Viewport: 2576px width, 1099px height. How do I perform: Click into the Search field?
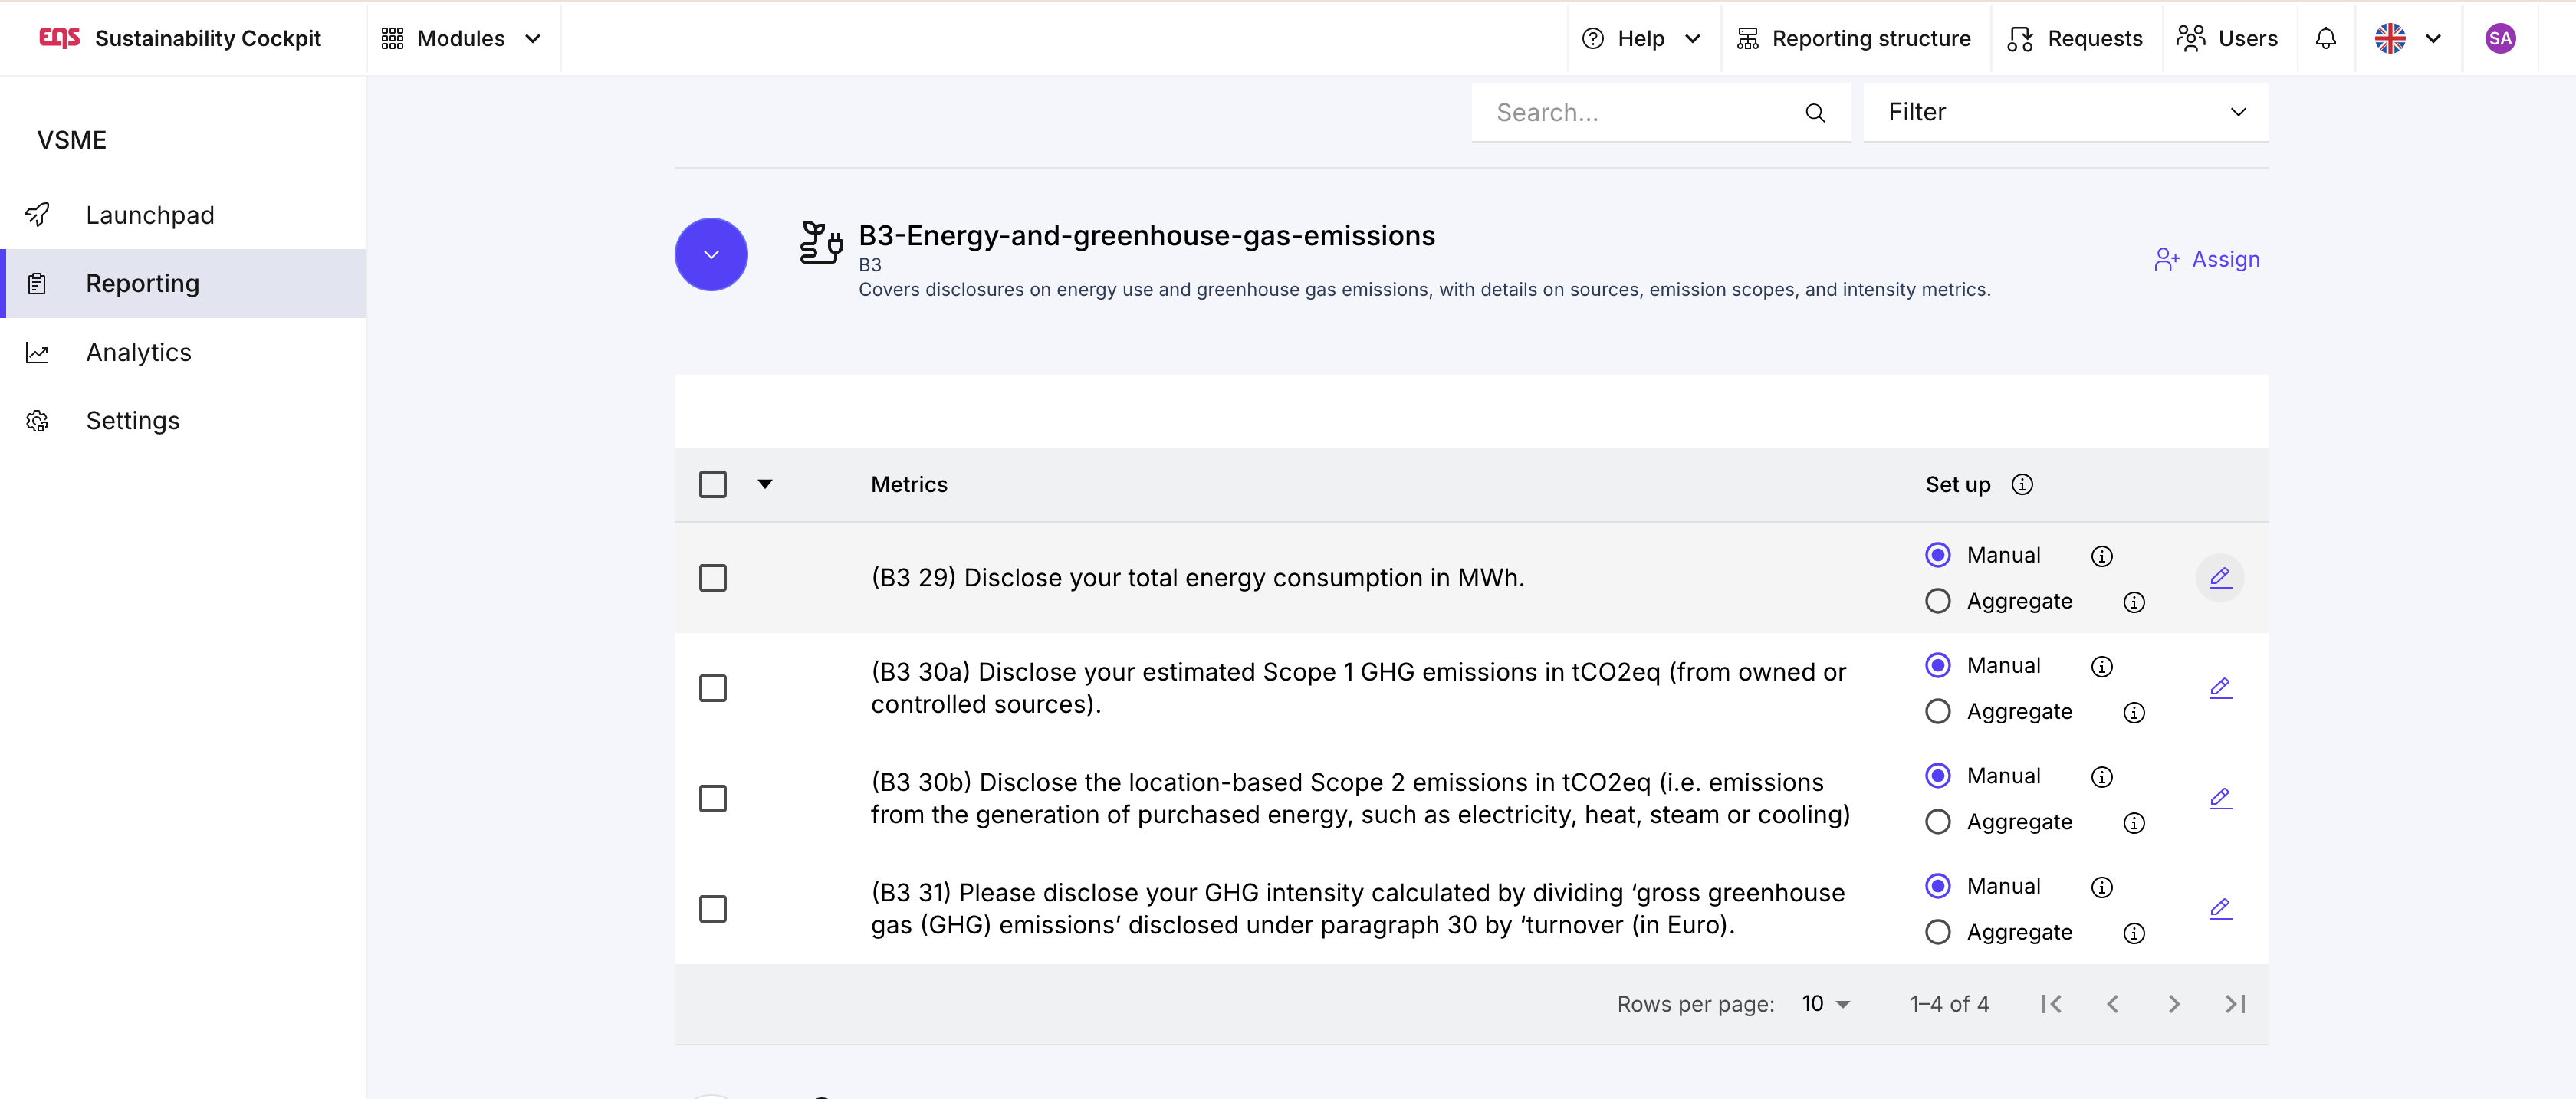click(1640, 113)
